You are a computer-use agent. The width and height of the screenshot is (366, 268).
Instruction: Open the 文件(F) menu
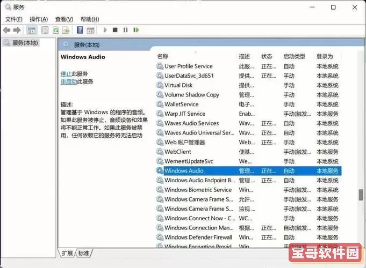click(x=14, y=19)
